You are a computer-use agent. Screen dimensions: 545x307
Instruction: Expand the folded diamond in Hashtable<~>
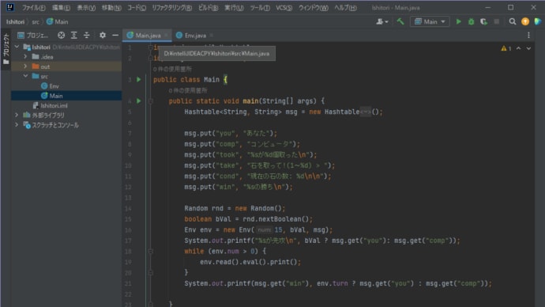click(366, 112)
